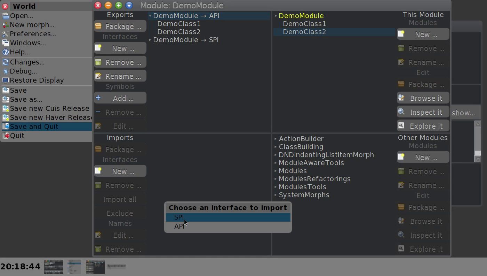Click the Package icon in the Exports section
487x276 pixels.
pyautogui.click(x=98, y=26)
